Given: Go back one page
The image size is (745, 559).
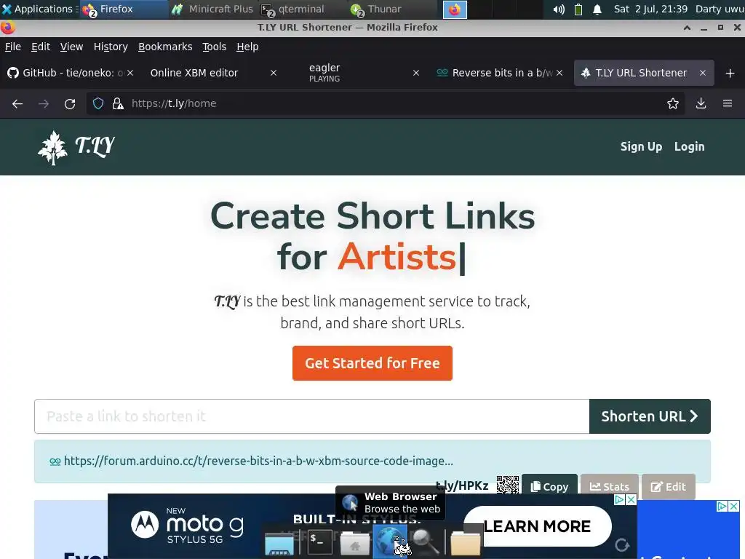Looking at the screenshot, I should (17, 103).
